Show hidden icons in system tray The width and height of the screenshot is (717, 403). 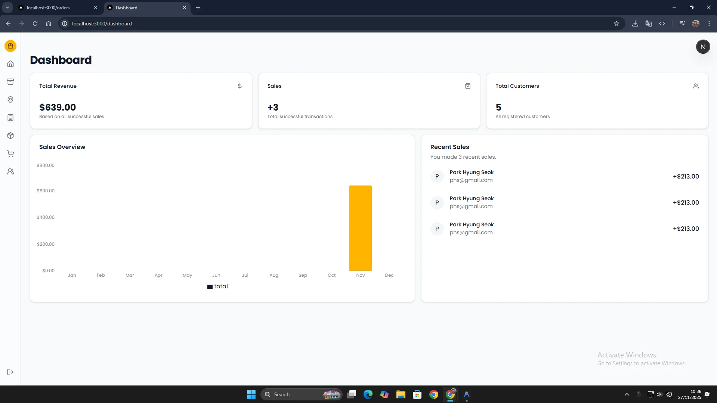coord(627,394)
